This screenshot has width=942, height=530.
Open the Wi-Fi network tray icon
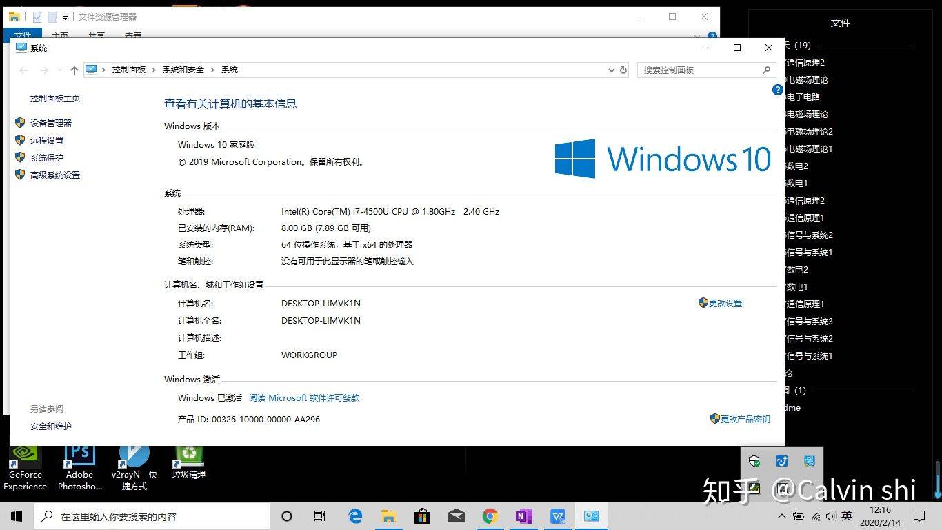(x=815, y=516)
